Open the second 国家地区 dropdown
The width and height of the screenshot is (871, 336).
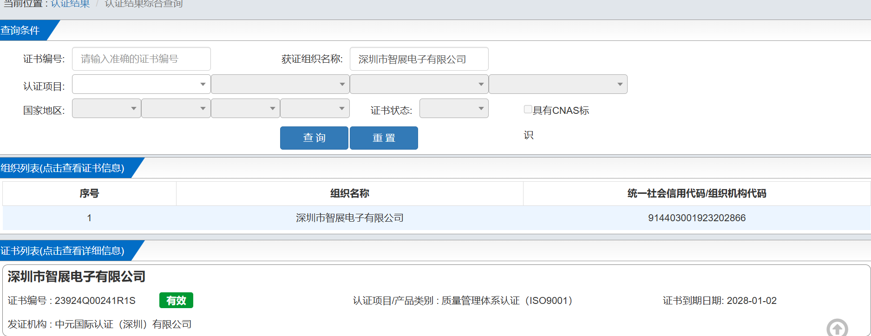pos(176,108)
